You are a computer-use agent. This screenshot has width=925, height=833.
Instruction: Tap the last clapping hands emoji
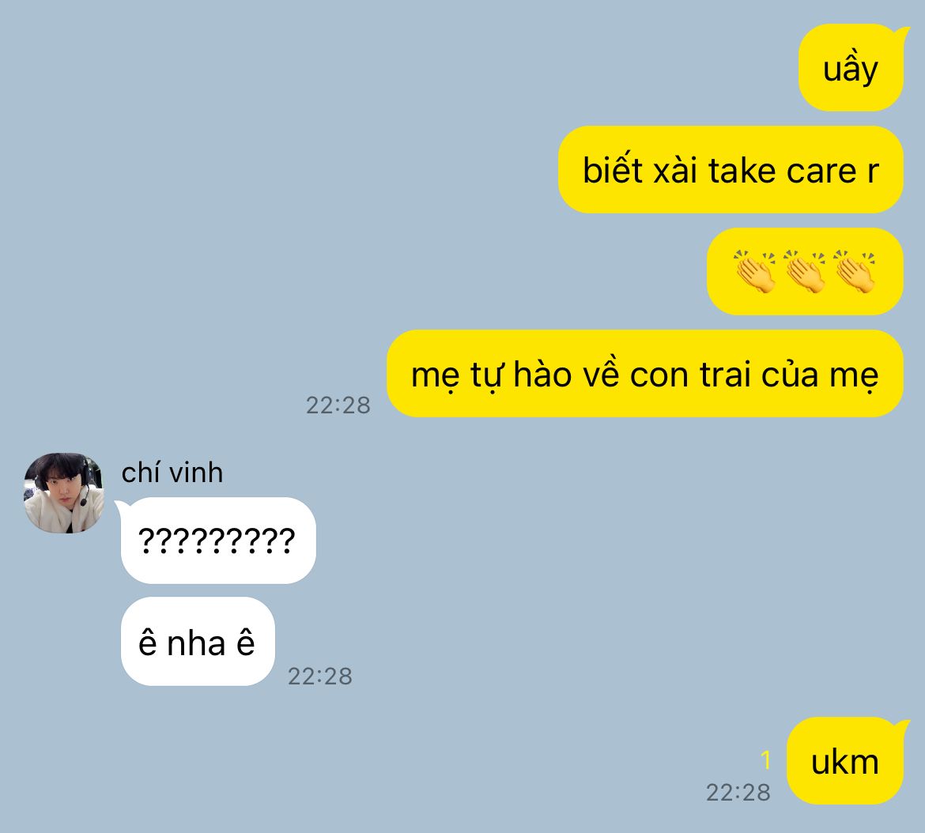click(x=855, y=271)
